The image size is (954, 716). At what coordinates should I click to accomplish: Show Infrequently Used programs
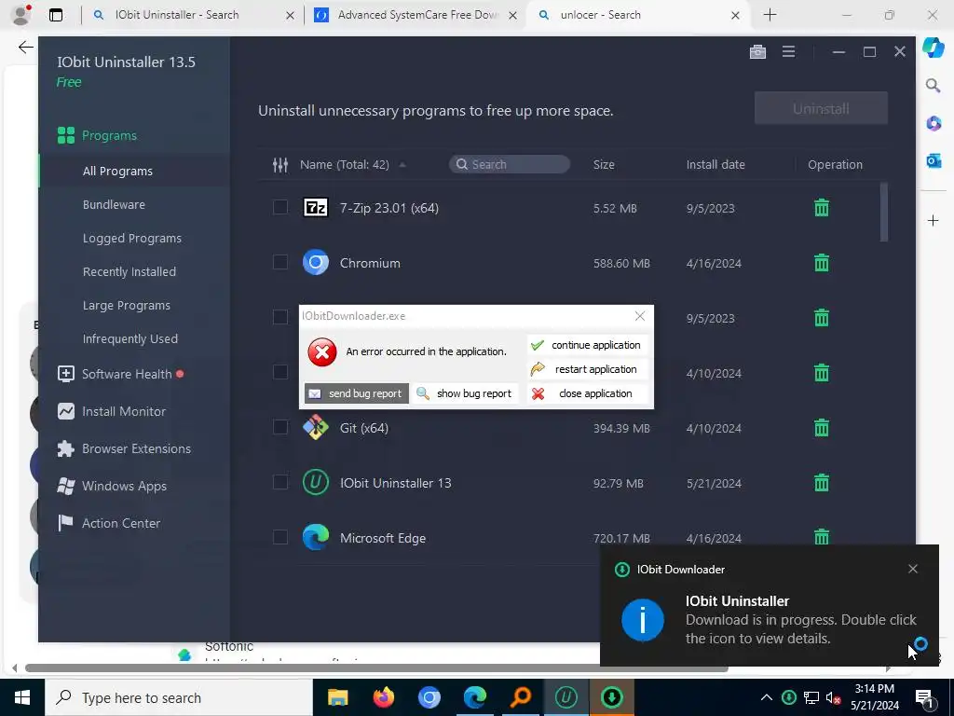130,338
